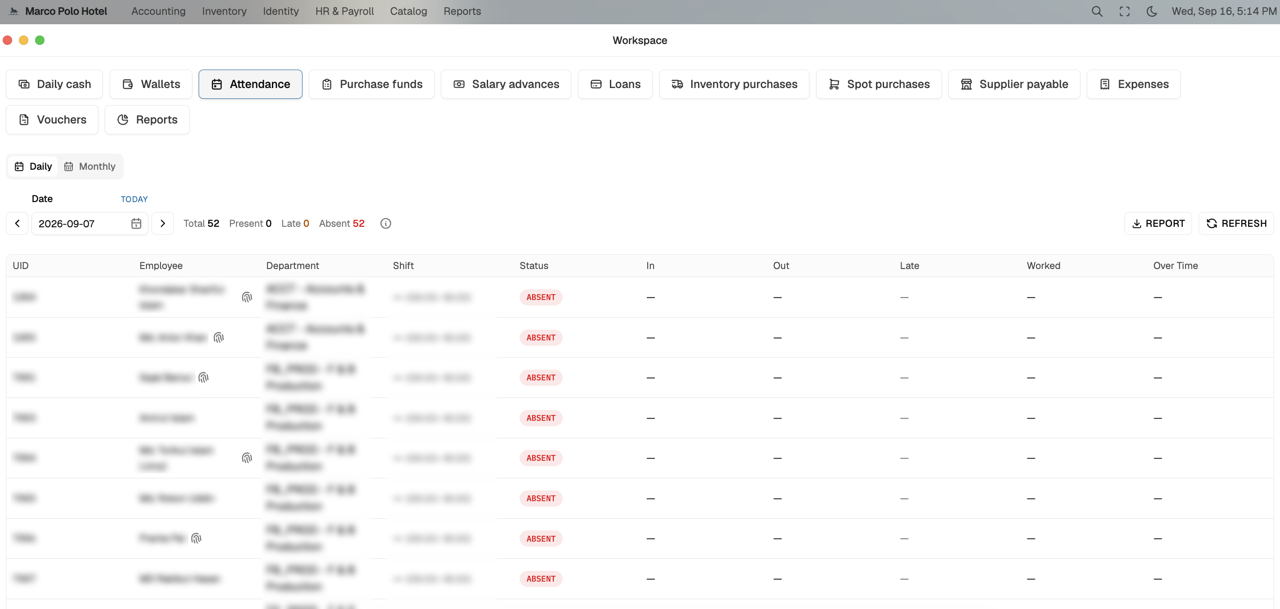Open the Catalog menu
Viewport: 1280px width, 609px height.
(409, 11)
